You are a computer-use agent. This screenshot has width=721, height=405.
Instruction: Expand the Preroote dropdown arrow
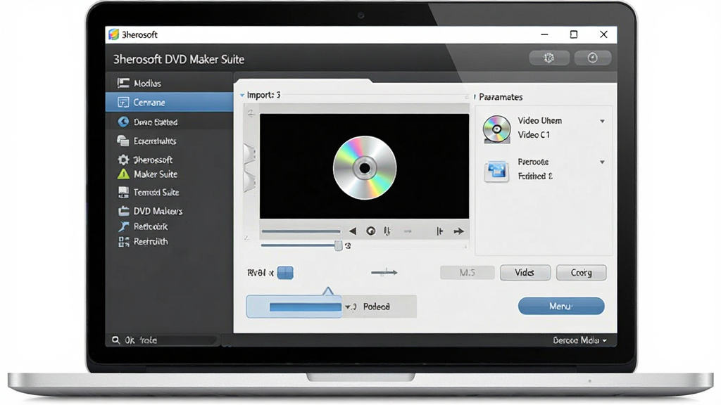tap(602, 162)
